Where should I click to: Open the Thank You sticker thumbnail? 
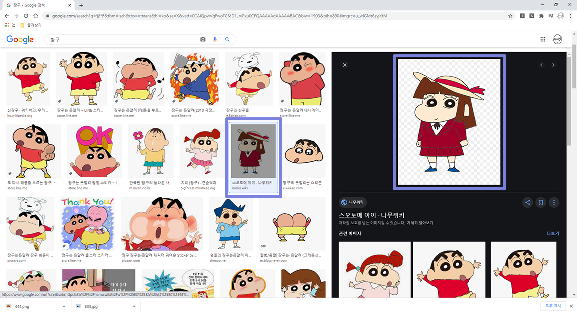(88, 224)
